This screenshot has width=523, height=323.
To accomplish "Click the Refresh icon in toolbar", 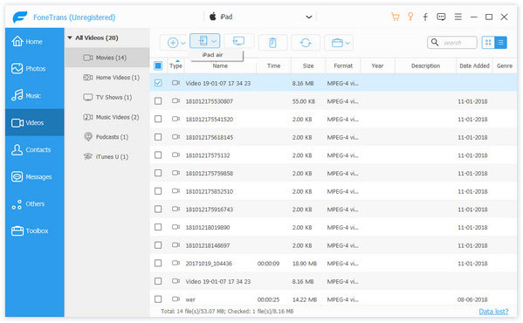I will pos(306,43).
